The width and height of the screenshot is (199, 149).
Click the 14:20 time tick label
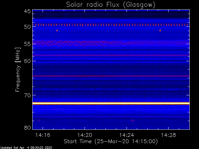point(85,135)
